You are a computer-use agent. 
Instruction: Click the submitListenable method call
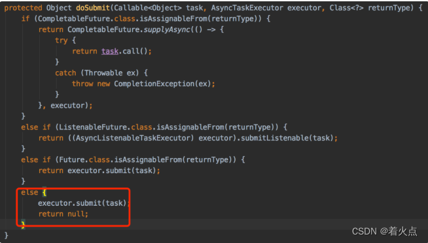coord(275,138)
